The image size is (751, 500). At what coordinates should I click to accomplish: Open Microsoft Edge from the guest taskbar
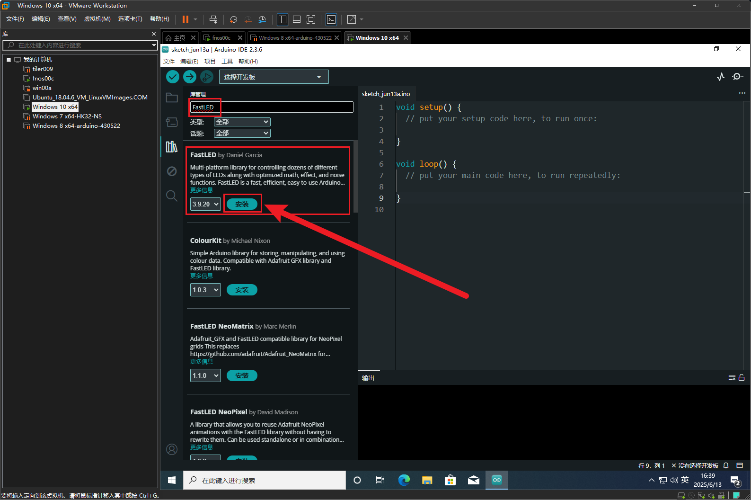[404, 480]
